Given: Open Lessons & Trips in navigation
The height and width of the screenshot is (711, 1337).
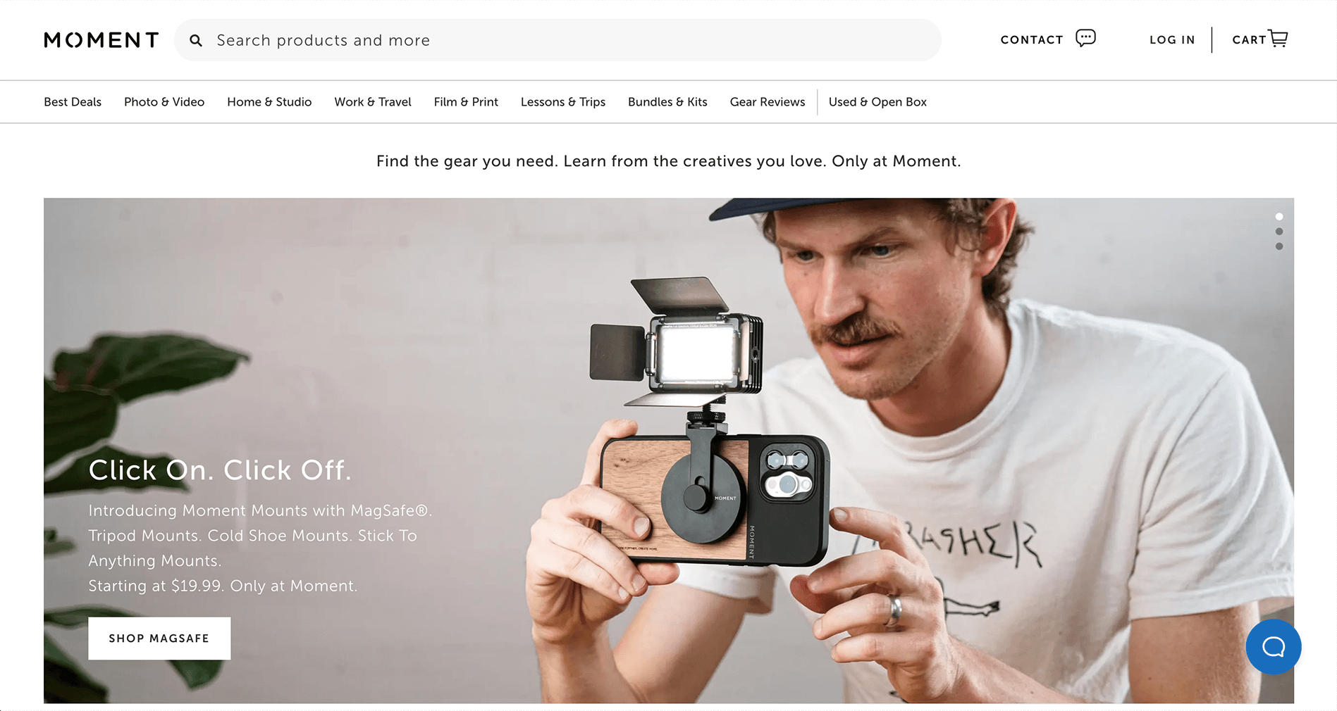Looking at the screenshot, I should point(563,102).
